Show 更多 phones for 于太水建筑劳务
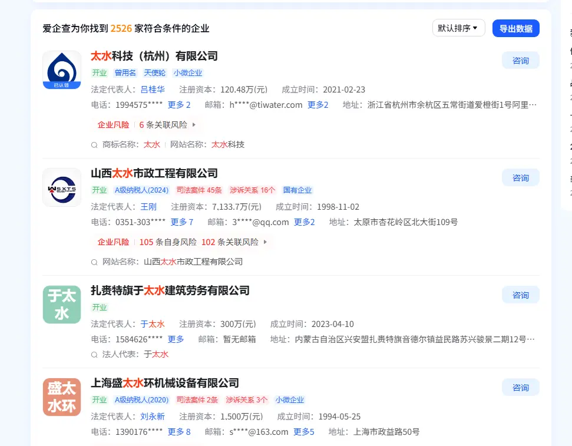 click(x=176, y=339)
